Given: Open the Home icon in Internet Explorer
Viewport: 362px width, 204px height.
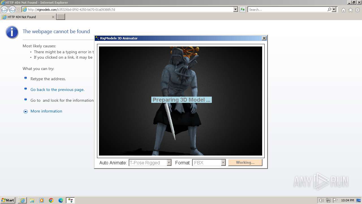Looking at the screenshot, I should tap(343, 10).
